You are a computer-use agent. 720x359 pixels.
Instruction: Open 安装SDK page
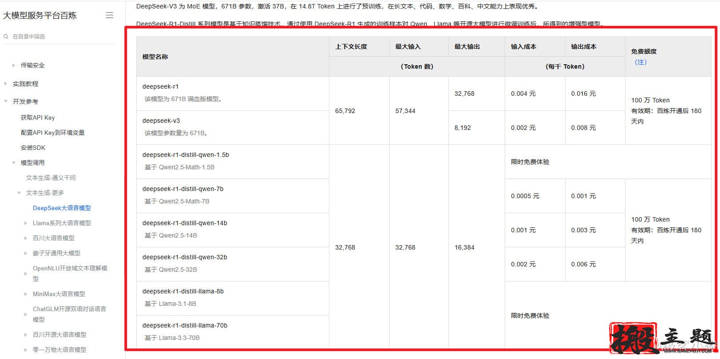33,148
